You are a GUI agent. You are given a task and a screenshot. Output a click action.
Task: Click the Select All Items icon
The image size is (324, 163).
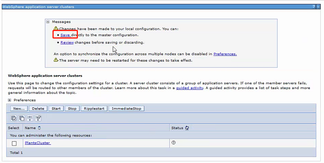(14, 118)
